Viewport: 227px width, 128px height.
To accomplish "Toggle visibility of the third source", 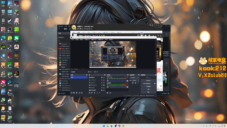I will (102, 82).
